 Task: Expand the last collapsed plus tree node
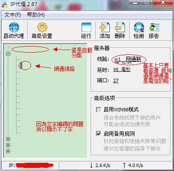[x=8, y=151]
